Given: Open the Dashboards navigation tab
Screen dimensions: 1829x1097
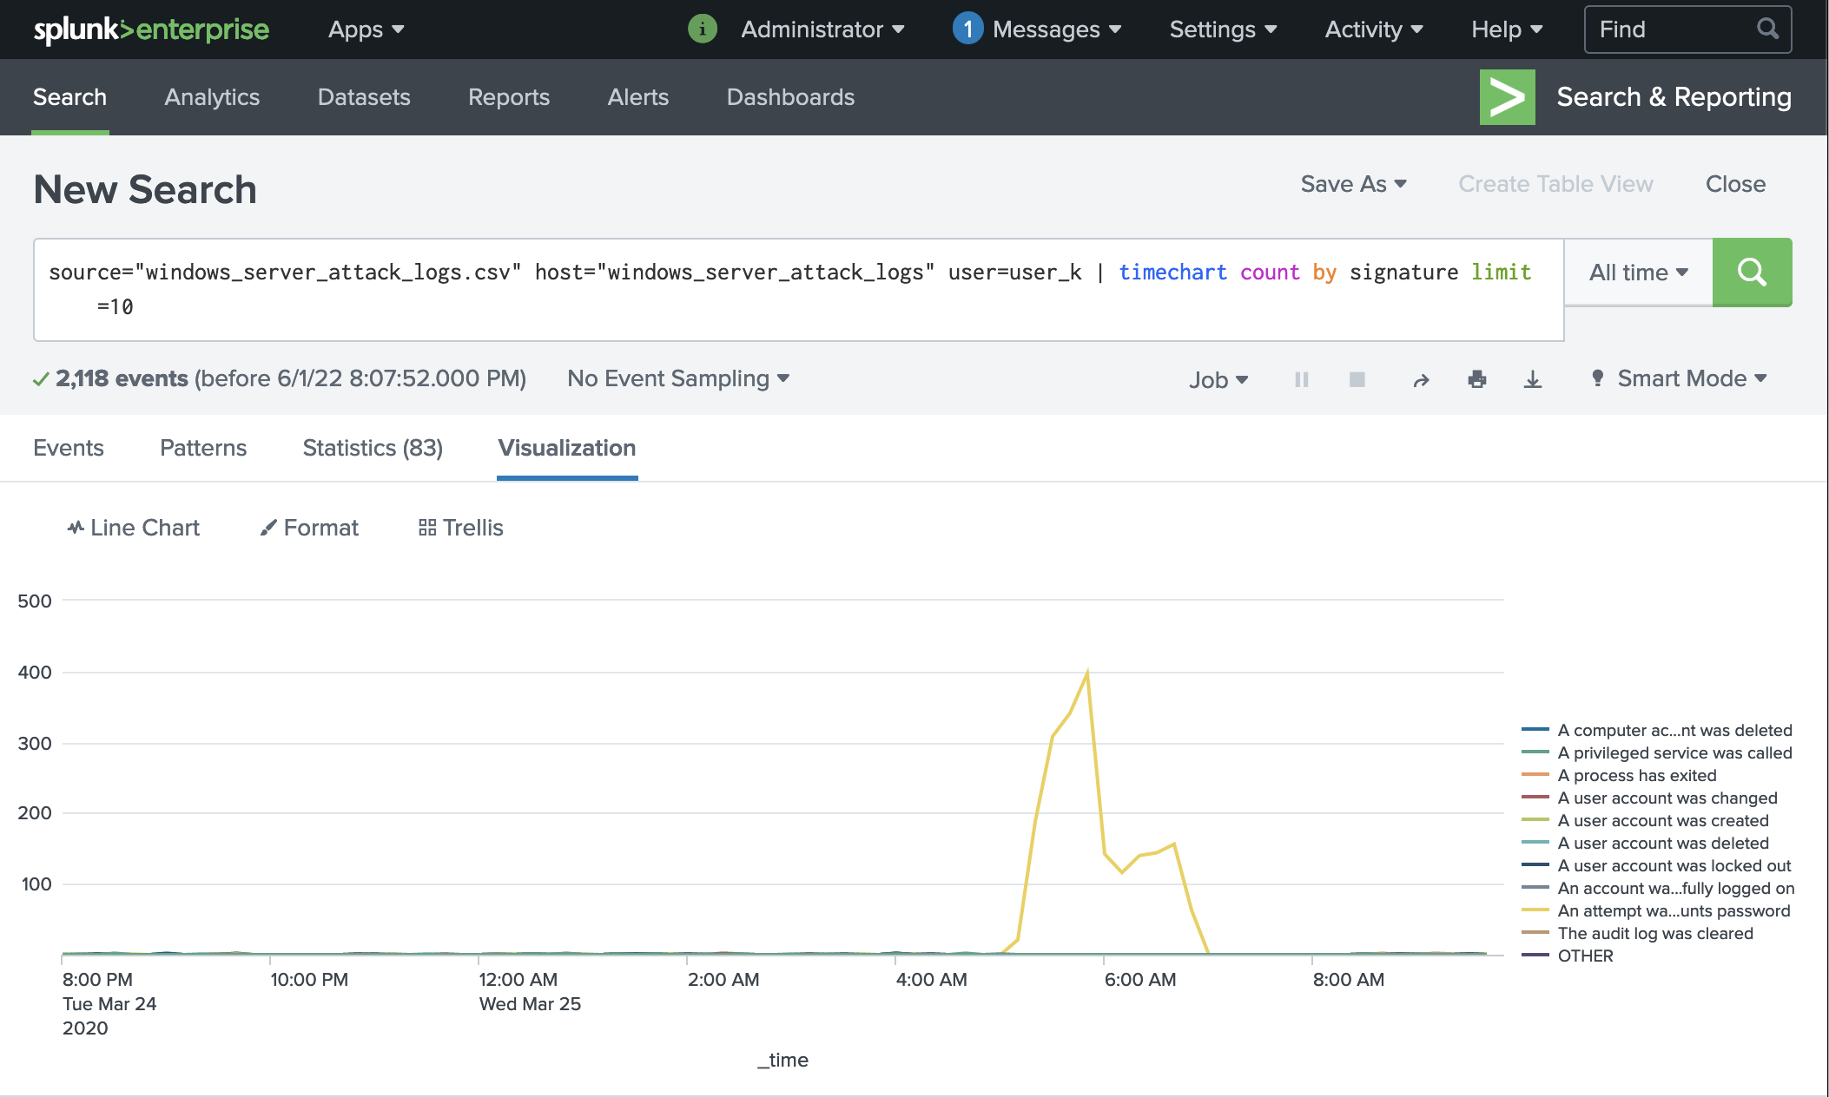Looking at the screenshot, I should click(x=790, y=97).
